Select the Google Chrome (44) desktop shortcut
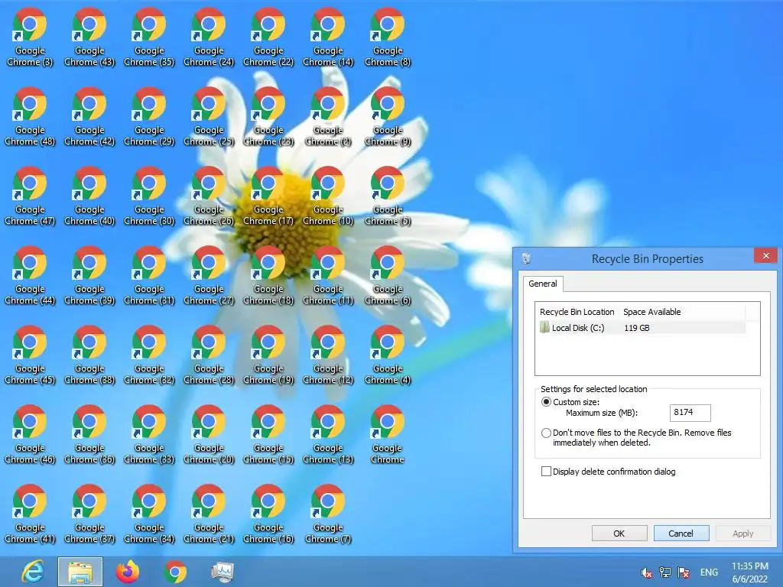783x587 pixels. point(30,275)
